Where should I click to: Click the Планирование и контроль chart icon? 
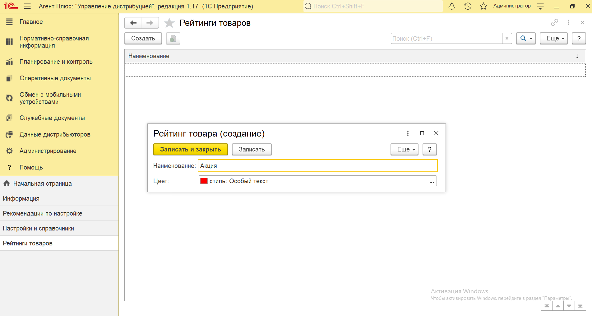tap(9, 62)
